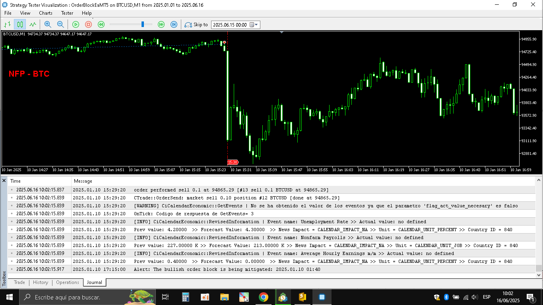Close the Toolbox panel
Screen dimensions: 543x305
tap(4, 181)
